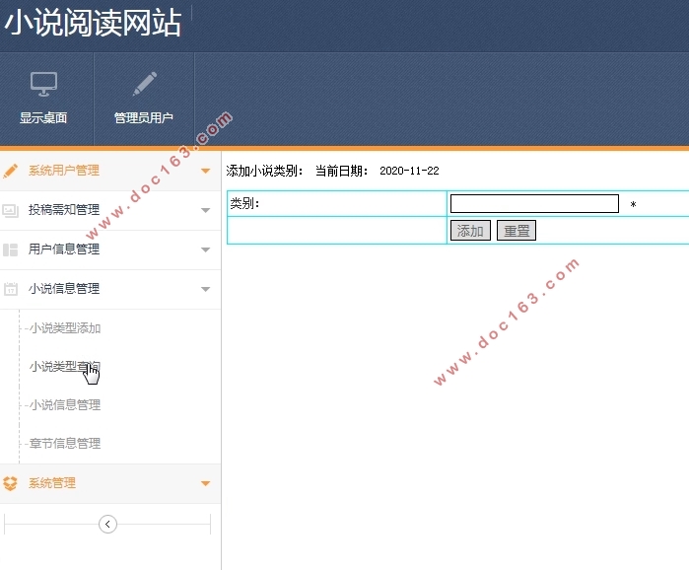Viewport: 689px width, 570px height.
Task: Collapse the 小说信息管理 dropdown arrow
Action: coord(205,289)
